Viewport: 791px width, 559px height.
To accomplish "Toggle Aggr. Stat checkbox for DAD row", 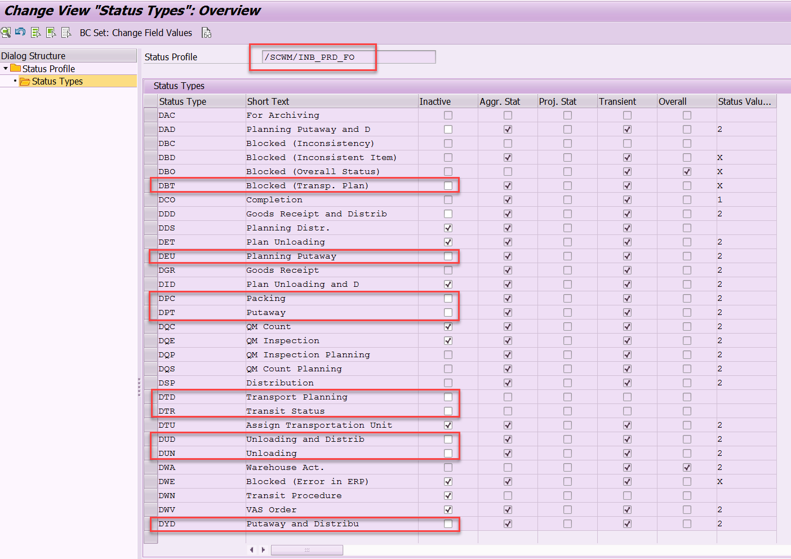I will point(508,129).
